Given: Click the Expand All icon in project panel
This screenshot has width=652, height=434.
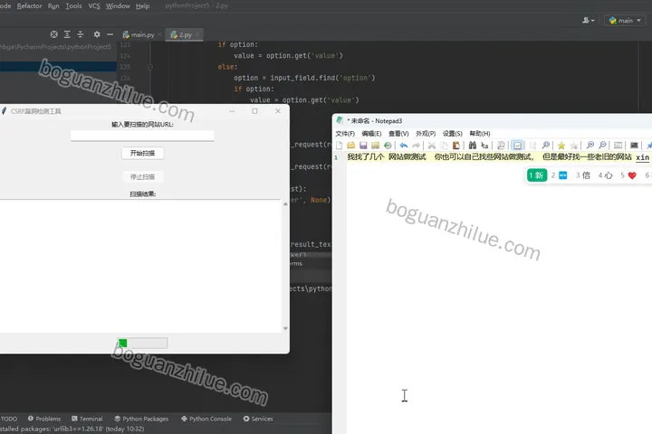Looking at the screenshot, I should [x=67, y=34].
